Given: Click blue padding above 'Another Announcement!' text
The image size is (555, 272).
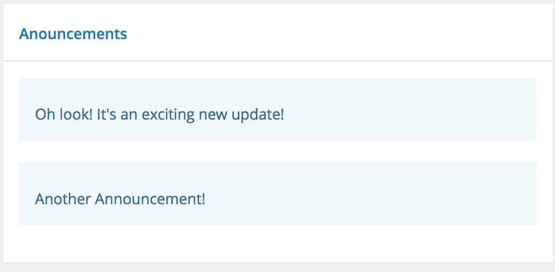Looking at the screenshot, I should (x=278, y=177).
